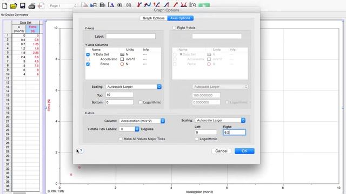Click the red circle symbol for Force
Screen dimensions: 346x194
pos(122,64)
